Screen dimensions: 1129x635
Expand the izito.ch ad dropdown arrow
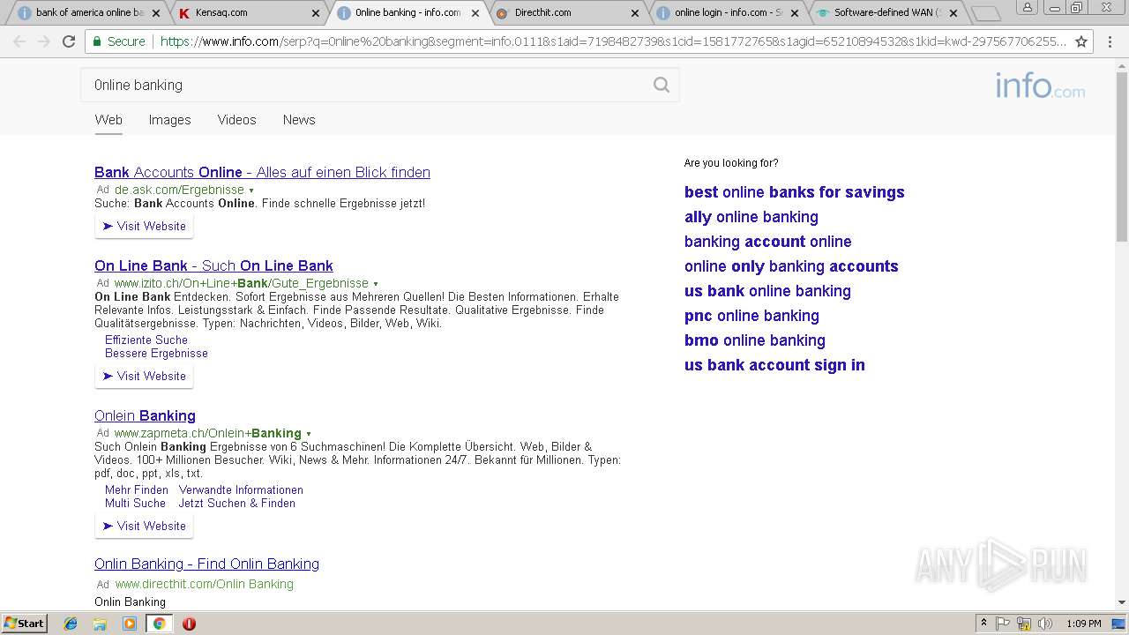coord(376,284)
